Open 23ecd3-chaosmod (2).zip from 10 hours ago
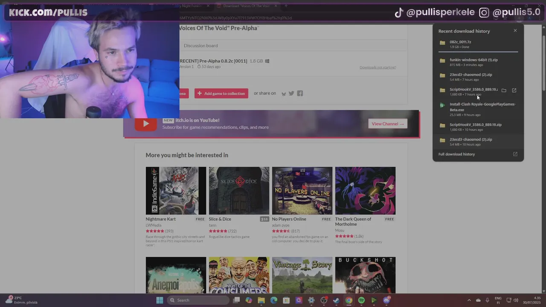Screen dimensions: 546x307 pyautogui.click(x=478, y=142)
